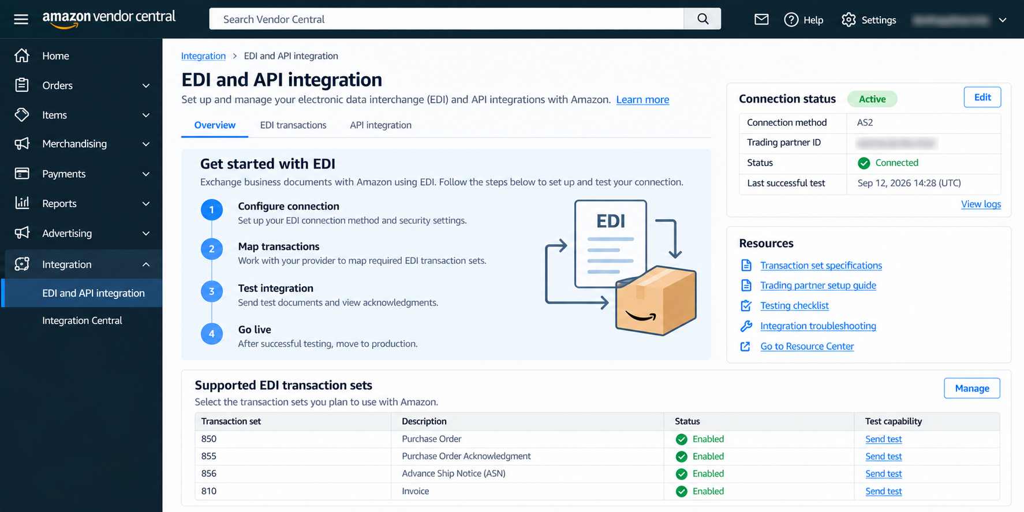1024x512 pixels.
Task: Click the Integration breadcrumb link
Action: click(x=203, y=55)
